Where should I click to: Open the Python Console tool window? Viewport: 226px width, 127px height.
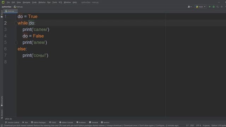coord(66,122)
